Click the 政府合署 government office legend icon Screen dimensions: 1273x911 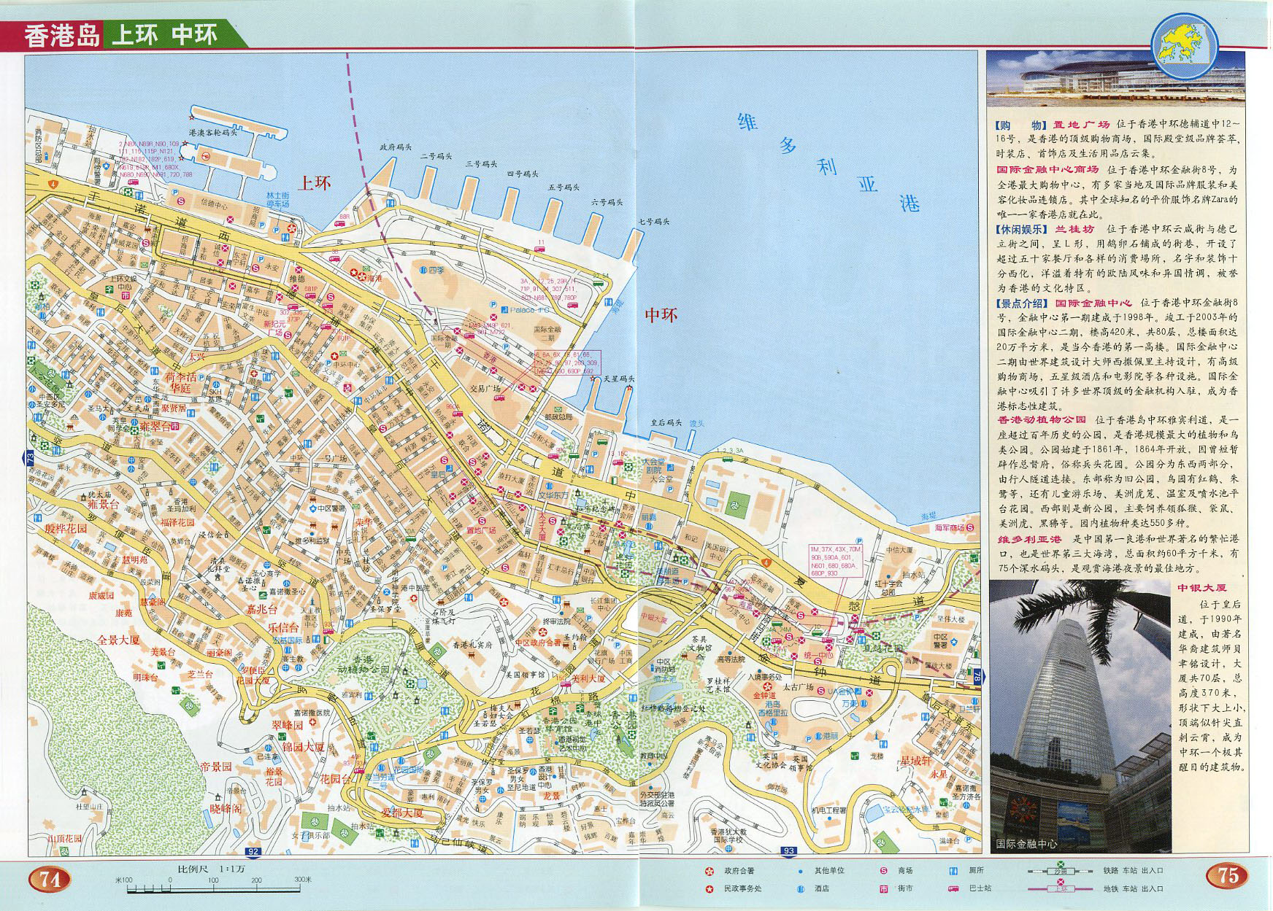point(707,871)
